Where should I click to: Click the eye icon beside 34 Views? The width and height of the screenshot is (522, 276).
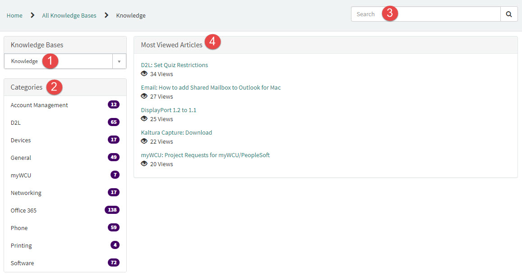click(144, 74)
